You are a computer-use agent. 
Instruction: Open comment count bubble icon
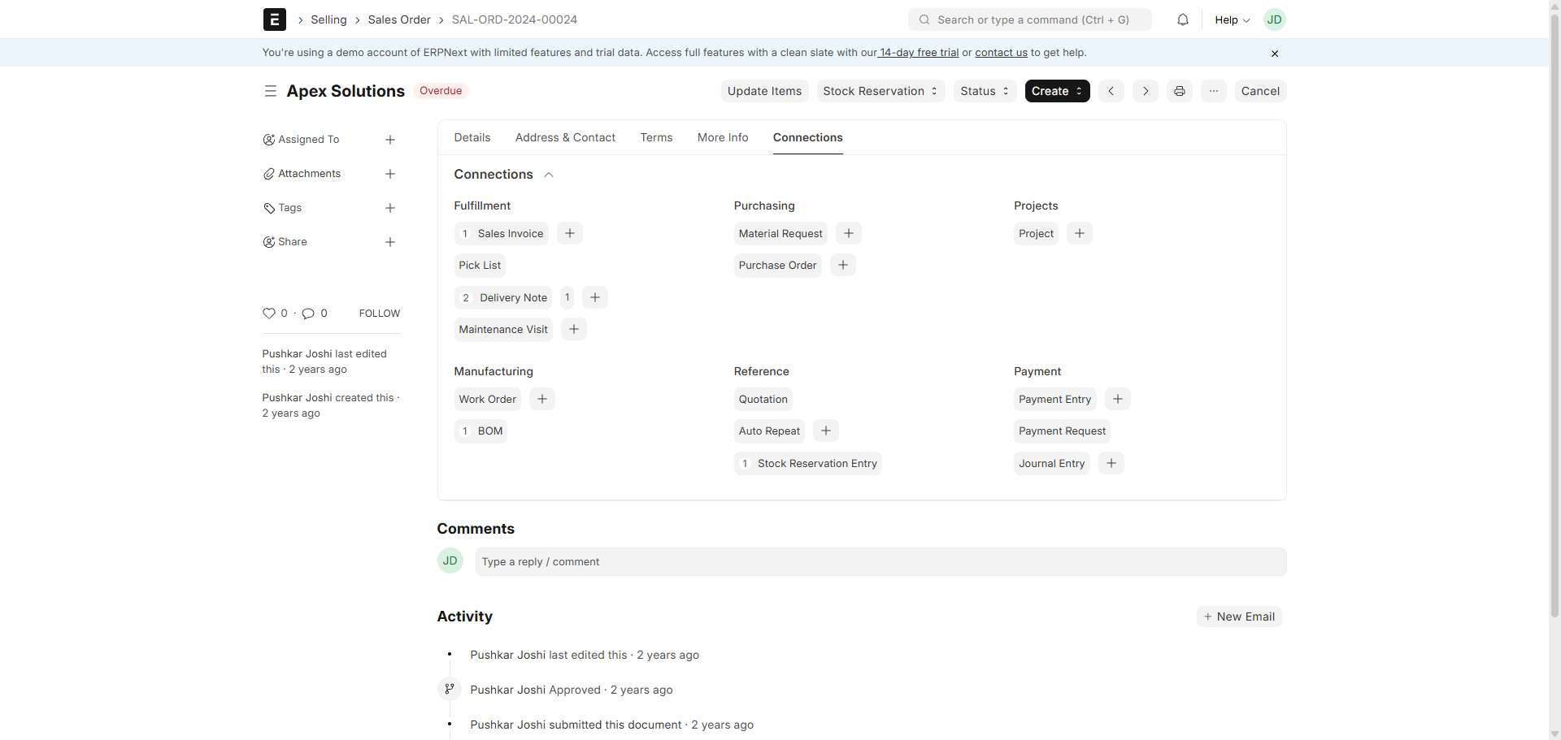point(308,314)
